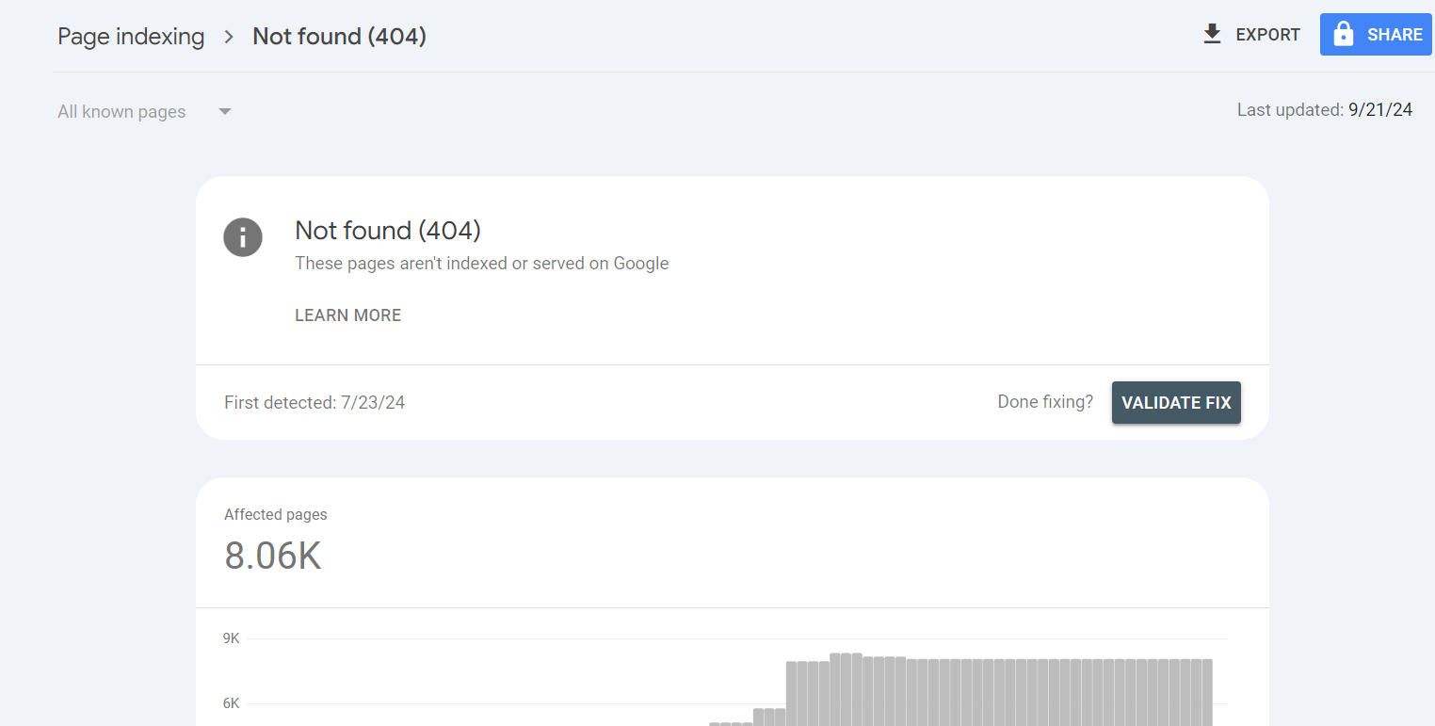Click the lock icon on Share

tap(1344, 35)
